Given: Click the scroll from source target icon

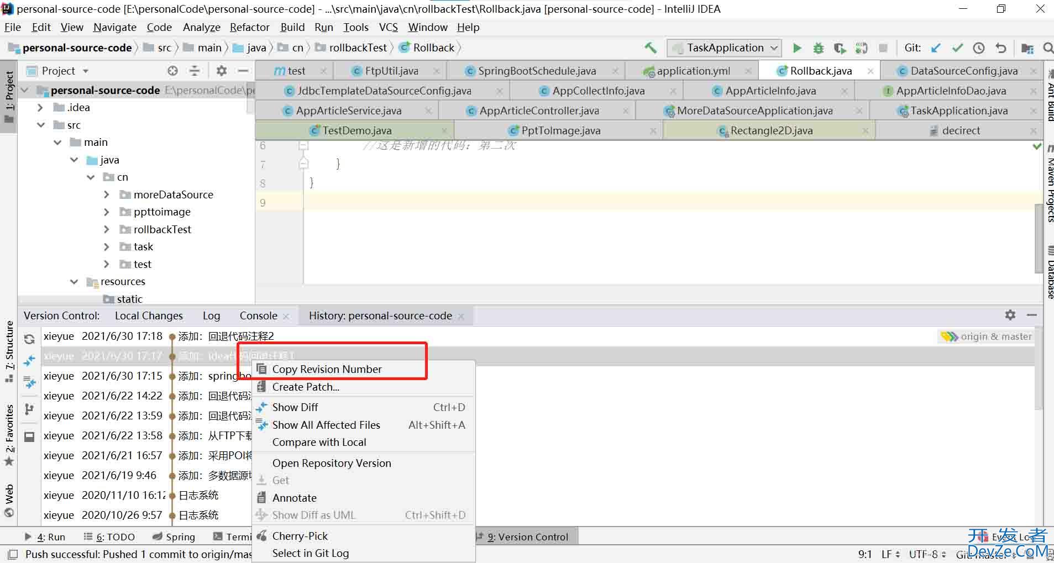Looking at the screenshot, I should pyautogui.click(x=173, y=71).
